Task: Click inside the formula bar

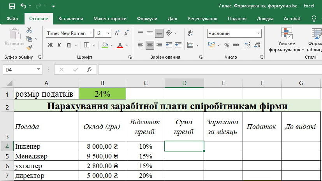Action: pyautogui.click(x=210, y=70)
